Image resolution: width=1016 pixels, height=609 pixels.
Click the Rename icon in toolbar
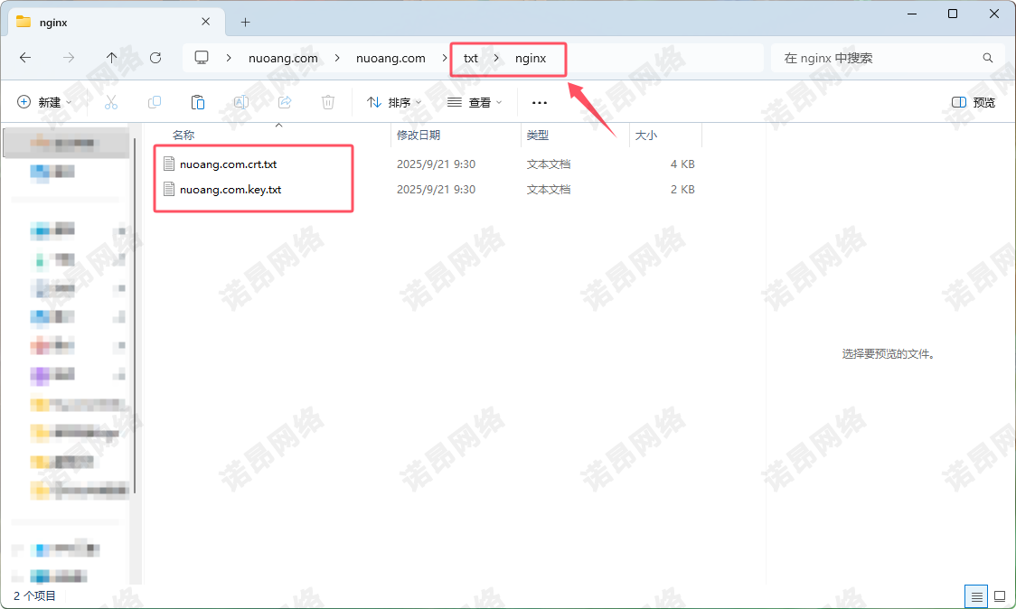click(x=241, y=103)
